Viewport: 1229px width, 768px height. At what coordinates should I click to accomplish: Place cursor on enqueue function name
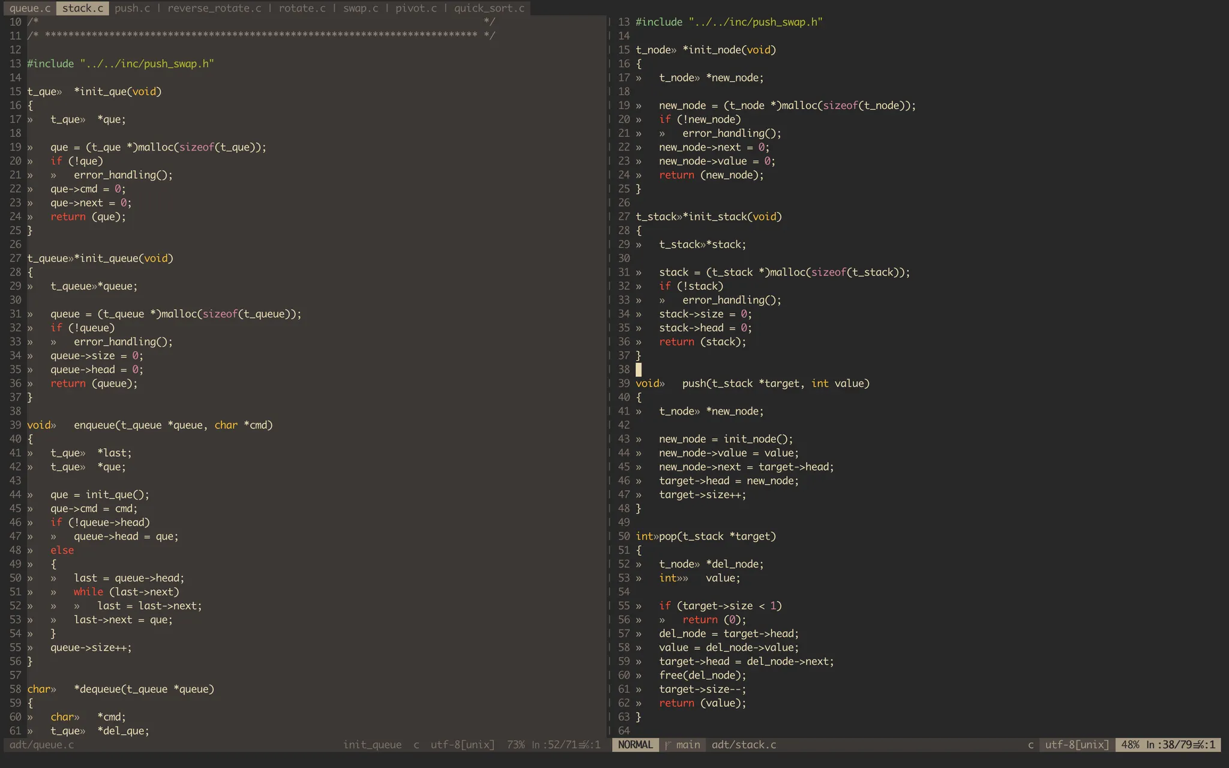coord(94,425)
